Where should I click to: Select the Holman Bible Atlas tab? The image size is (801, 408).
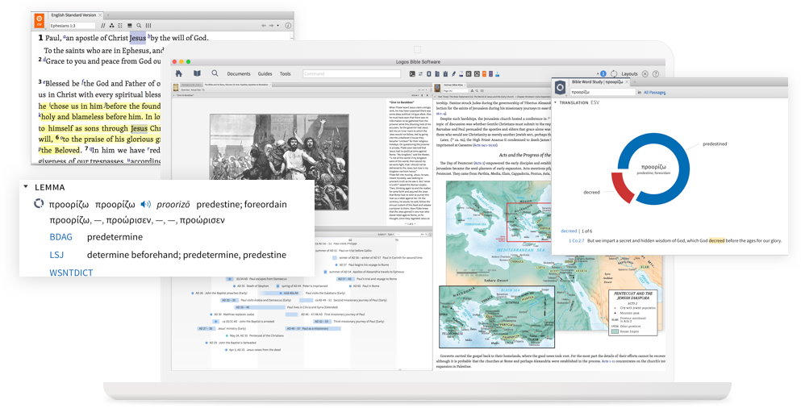tap(453, 85)
